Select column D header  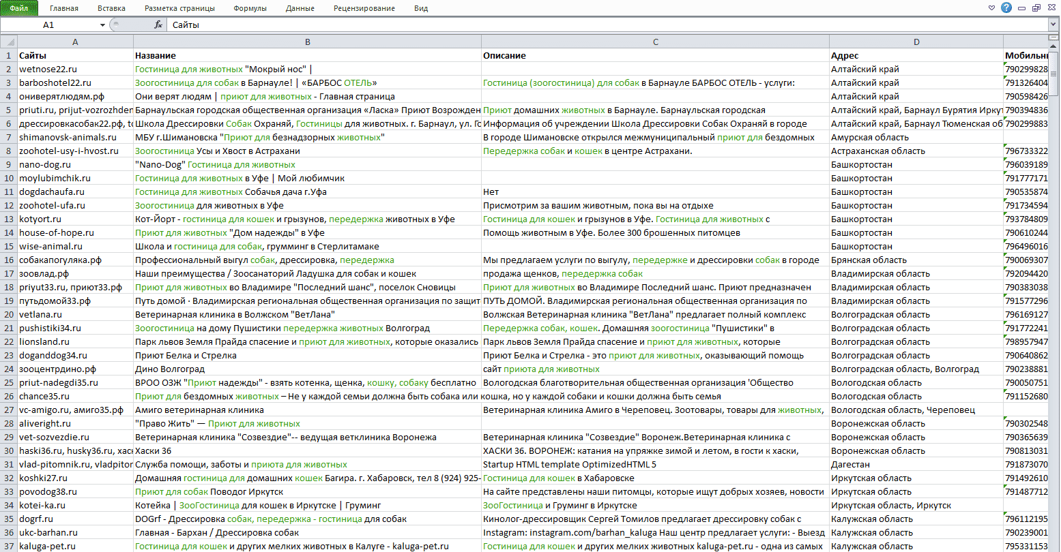[916, 42]
